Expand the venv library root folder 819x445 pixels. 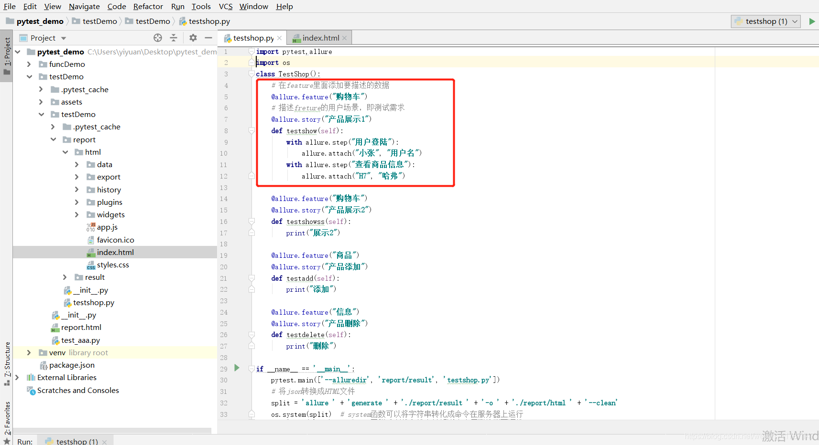[29, 352]
